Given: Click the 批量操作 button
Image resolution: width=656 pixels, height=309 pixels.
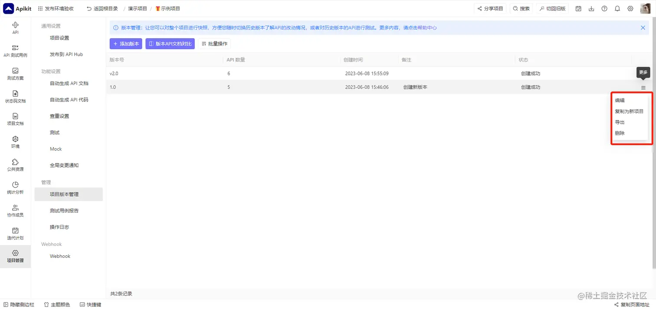Looking at the screenshot, I should tap(214, 44).
